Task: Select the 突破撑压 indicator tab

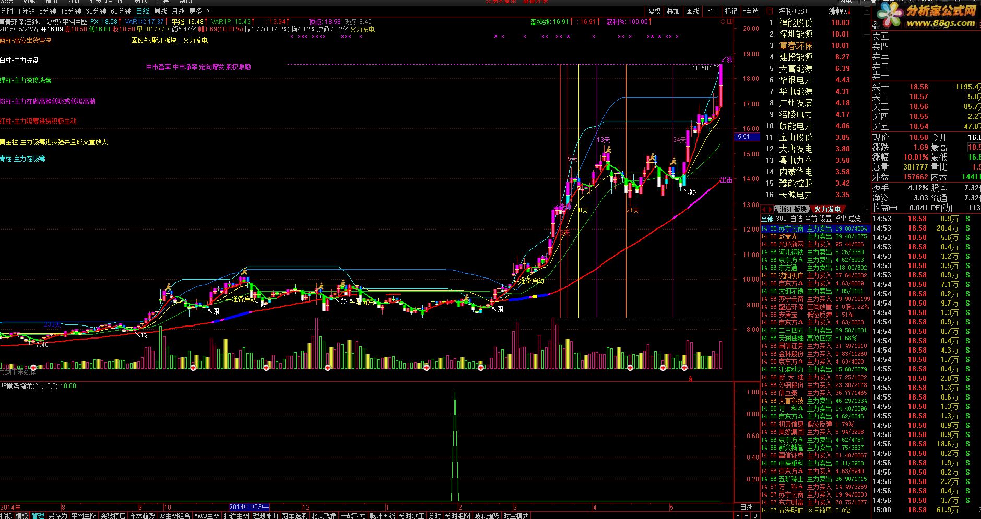Action: [113, 515]
